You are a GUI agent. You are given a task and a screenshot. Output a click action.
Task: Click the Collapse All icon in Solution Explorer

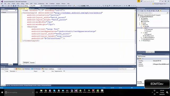(152, 11)
